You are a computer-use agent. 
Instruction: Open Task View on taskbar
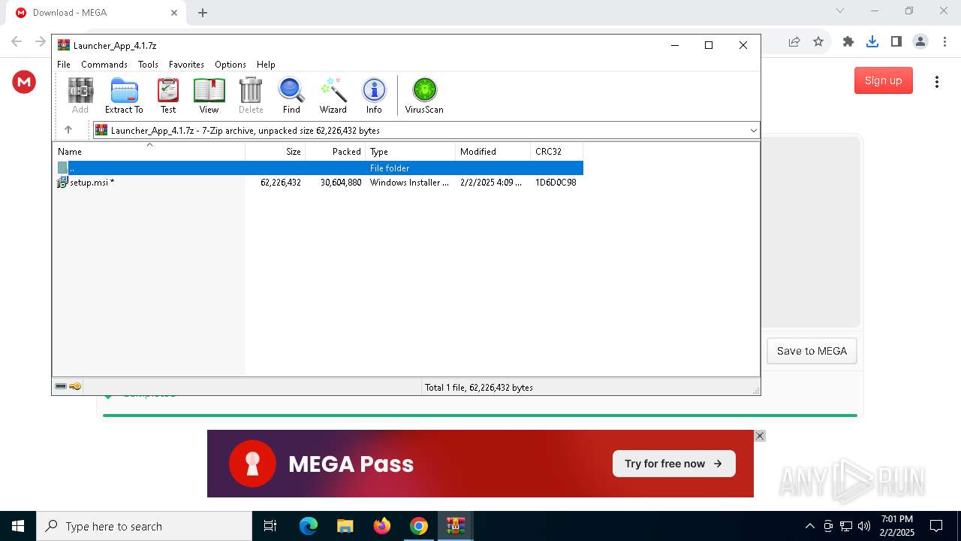[270, 526]
